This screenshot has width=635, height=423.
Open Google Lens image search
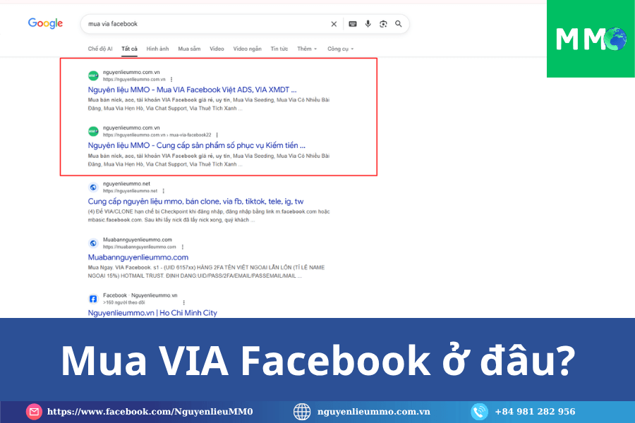[383, 24]
